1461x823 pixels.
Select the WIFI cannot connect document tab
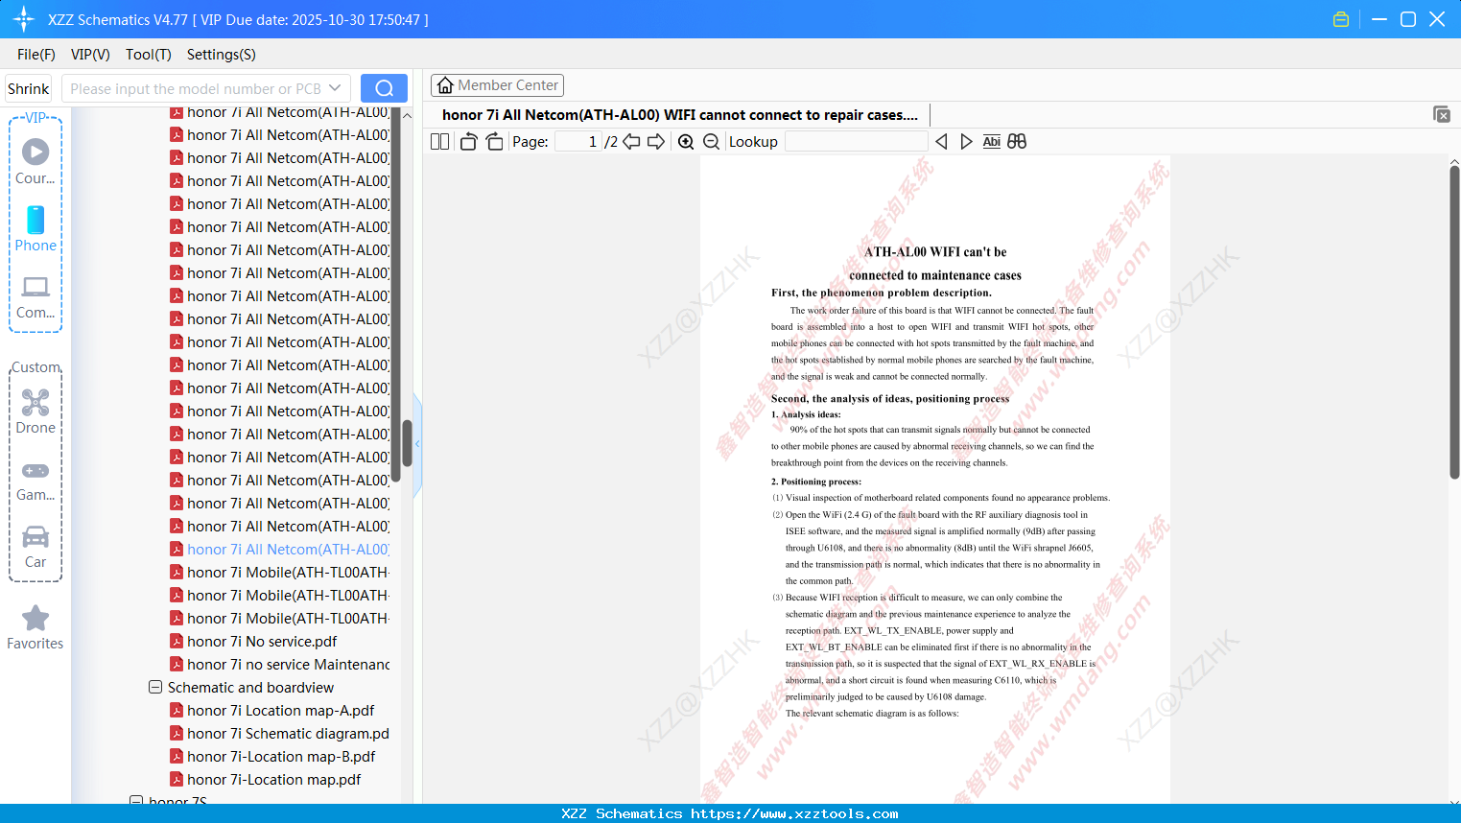pyautogui.click(x=680, y=115)
